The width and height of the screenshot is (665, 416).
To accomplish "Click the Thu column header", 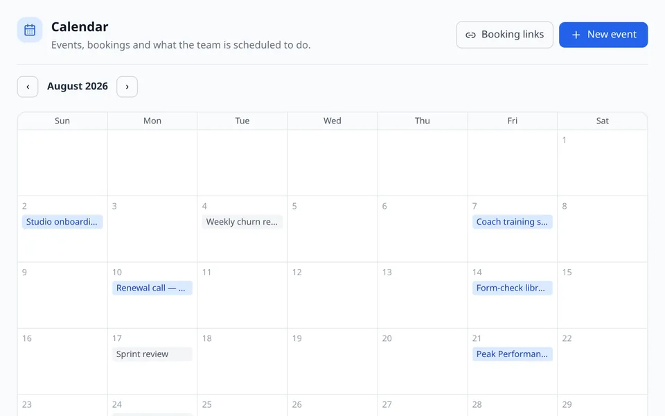I will click(423, 121).
